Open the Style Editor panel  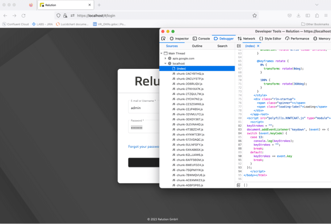click(270, 38)
